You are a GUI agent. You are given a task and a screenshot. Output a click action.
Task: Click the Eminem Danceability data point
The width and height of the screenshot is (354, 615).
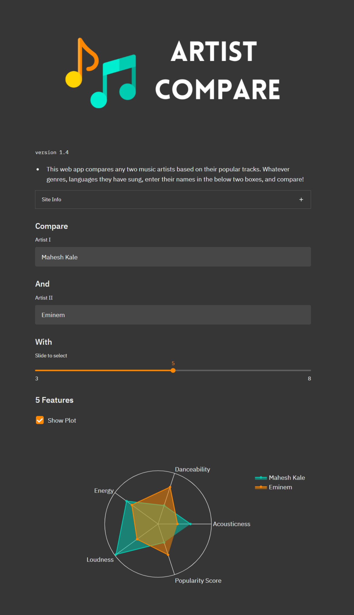click(x=170, y=487)
